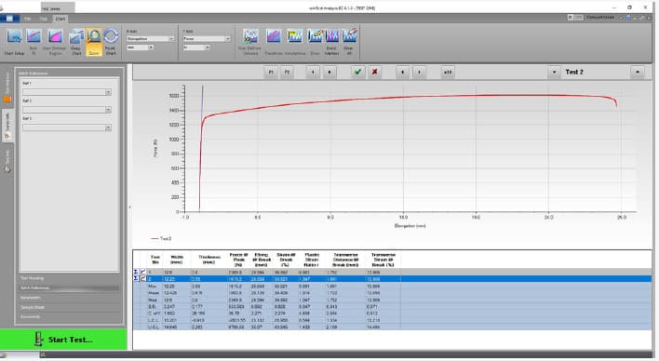Image resolution: width=659 pixels, height=361 pixels.
Task: Open the X Axis Elongation dropdown
Action: [x=151, y=39]
